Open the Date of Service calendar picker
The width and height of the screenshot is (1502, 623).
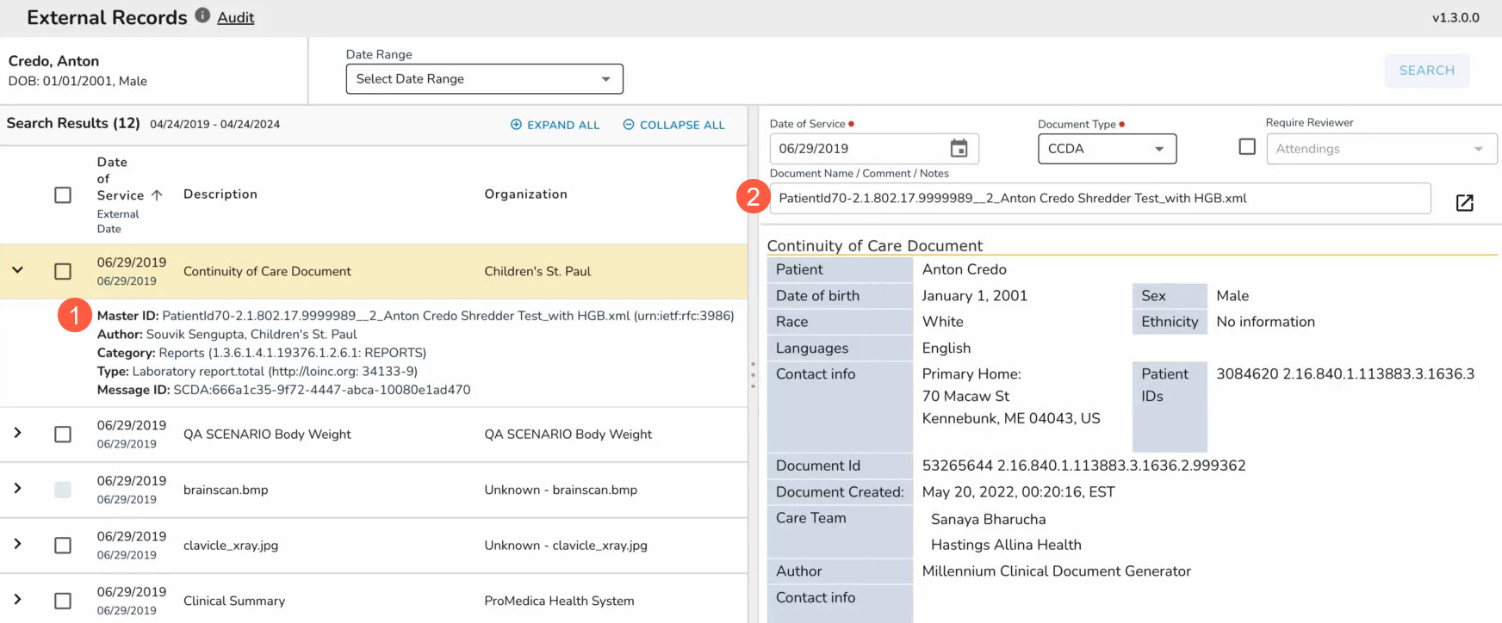click(959, 149)
